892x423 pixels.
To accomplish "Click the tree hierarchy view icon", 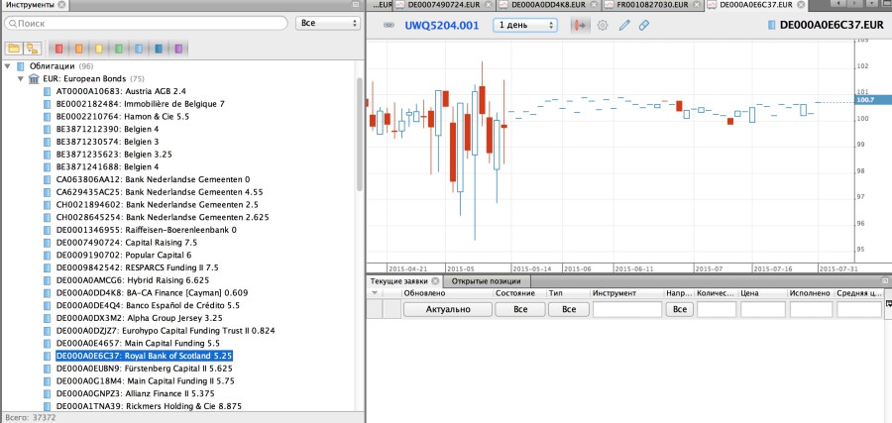I will tap(33, 48).
